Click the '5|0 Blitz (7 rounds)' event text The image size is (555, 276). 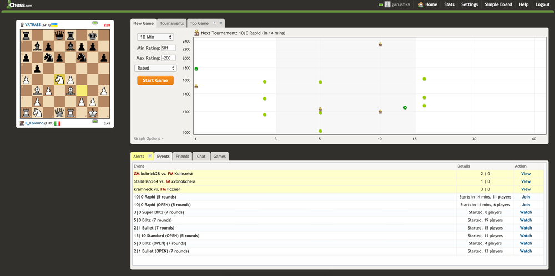pos(154,220)
